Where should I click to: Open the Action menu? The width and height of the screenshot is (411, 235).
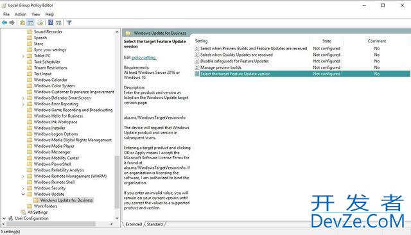(x=21, y=14)
